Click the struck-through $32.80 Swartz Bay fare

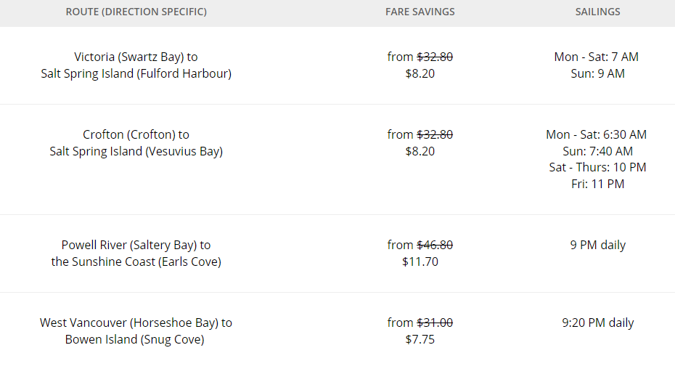[435, 57]
